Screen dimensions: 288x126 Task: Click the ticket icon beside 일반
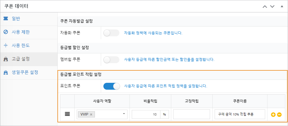6,19
